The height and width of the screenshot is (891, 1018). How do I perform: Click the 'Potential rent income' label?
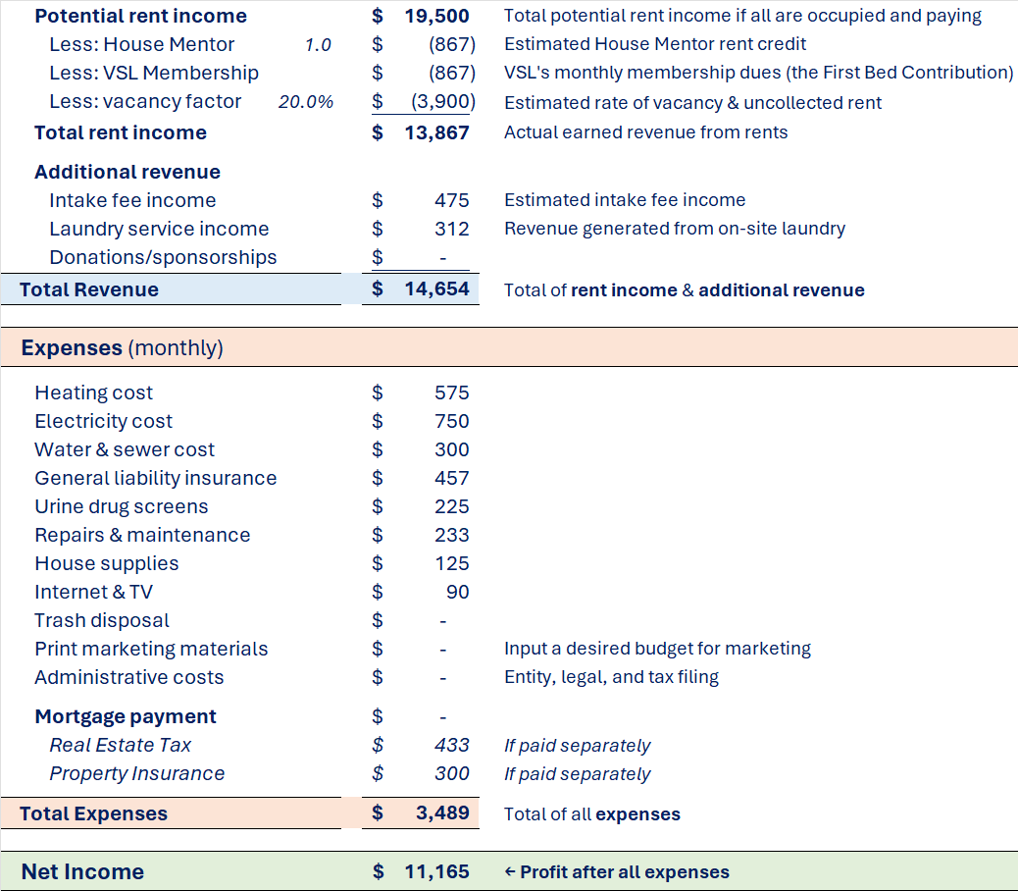(141, 16)
